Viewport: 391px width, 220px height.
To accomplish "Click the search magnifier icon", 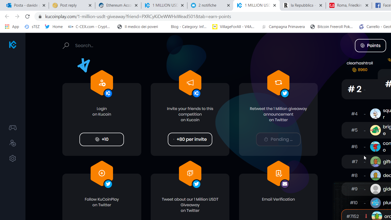I will 66,46.
